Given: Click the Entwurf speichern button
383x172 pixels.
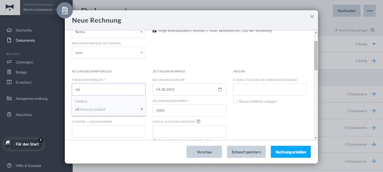Looking at the screenshot, I should click(x=246, y=152).
